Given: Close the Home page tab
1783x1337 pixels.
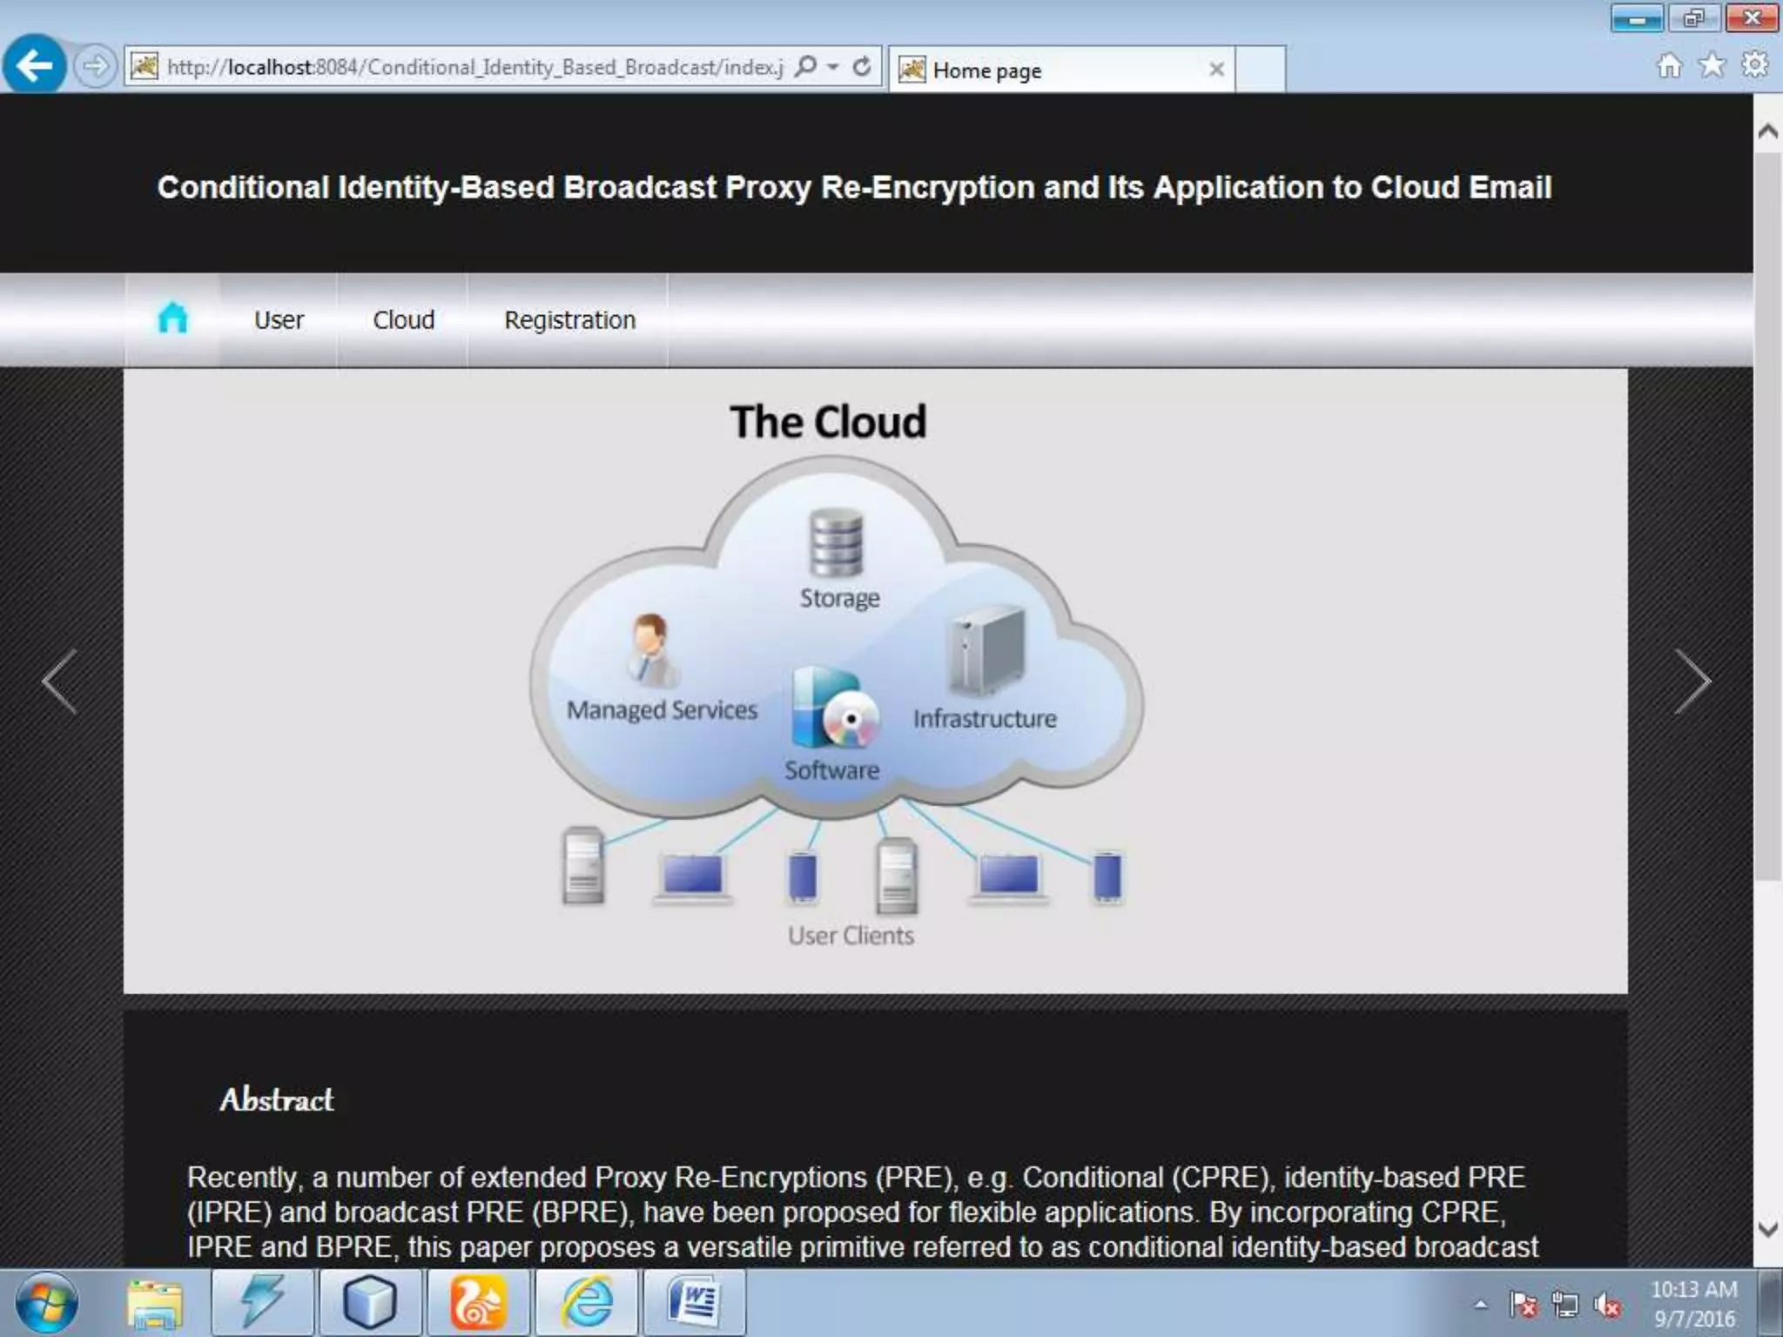Looking at the screenshot, I should [x=1216, y=70].
